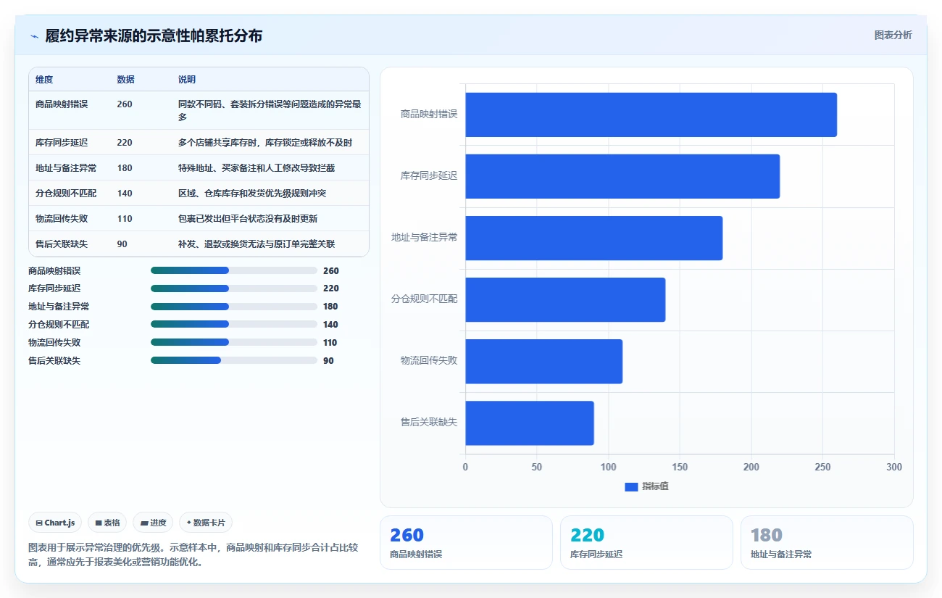Click table value 110
The width and height of the screenshot is (942, 598).
(125, 219)
